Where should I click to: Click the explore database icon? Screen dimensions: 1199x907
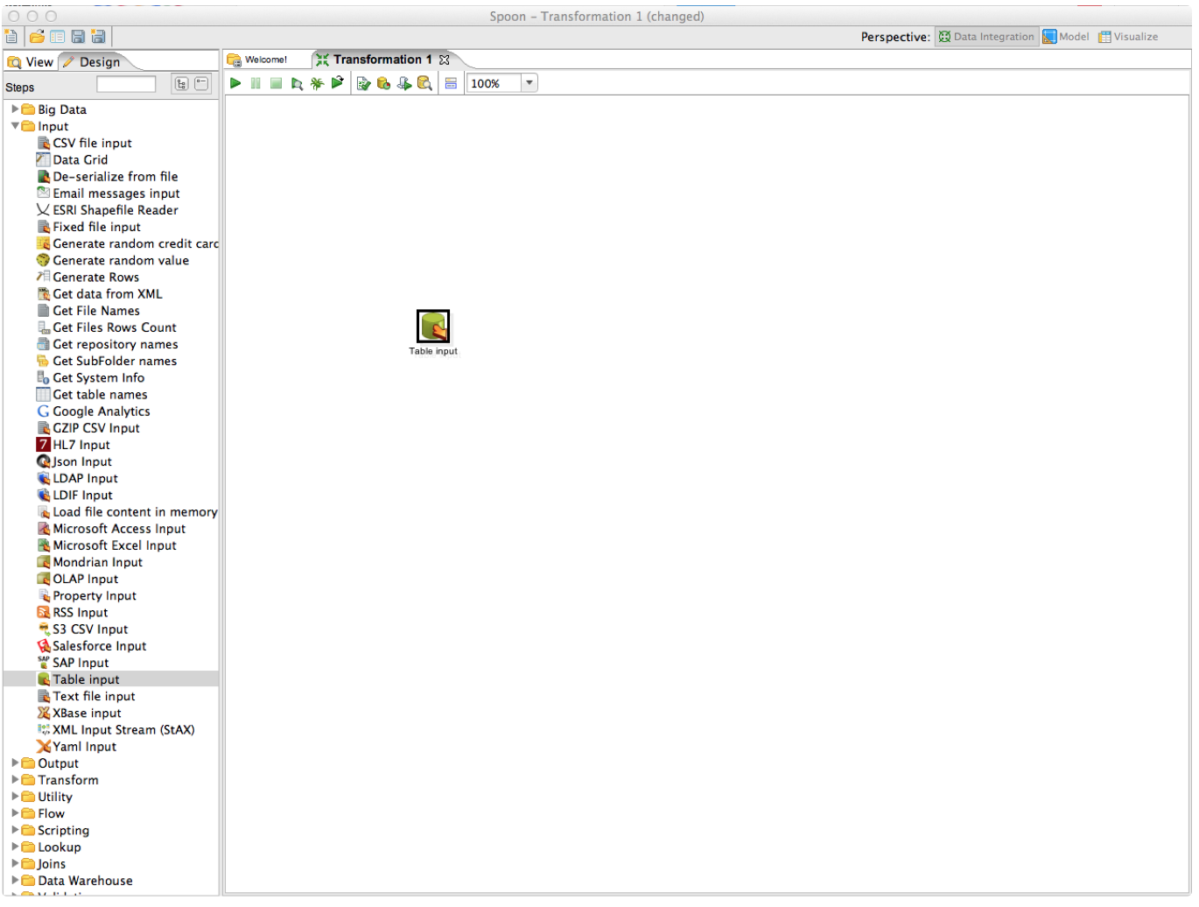[424, 83]
